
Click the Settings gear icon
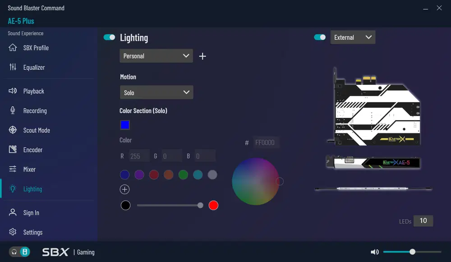[13, 232]
